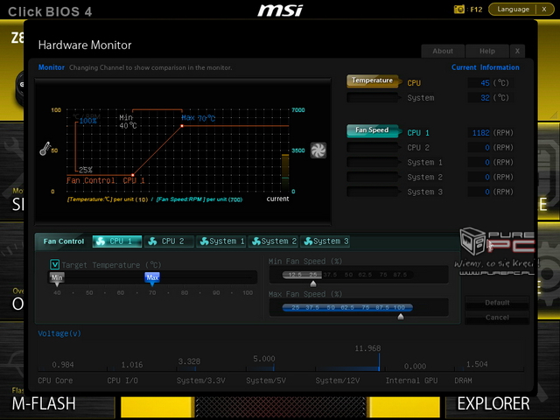
Task: Close BIOS with the X next to Language
Action: point(544,10)
